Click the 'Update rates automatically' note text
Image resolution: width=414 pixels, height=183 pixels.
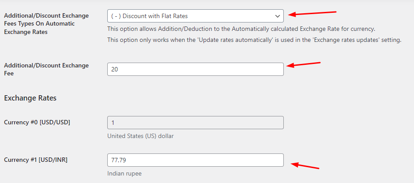254,40
